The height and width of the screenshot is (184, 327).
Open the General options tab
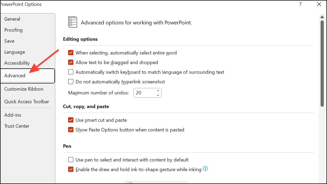coord(12,19)
